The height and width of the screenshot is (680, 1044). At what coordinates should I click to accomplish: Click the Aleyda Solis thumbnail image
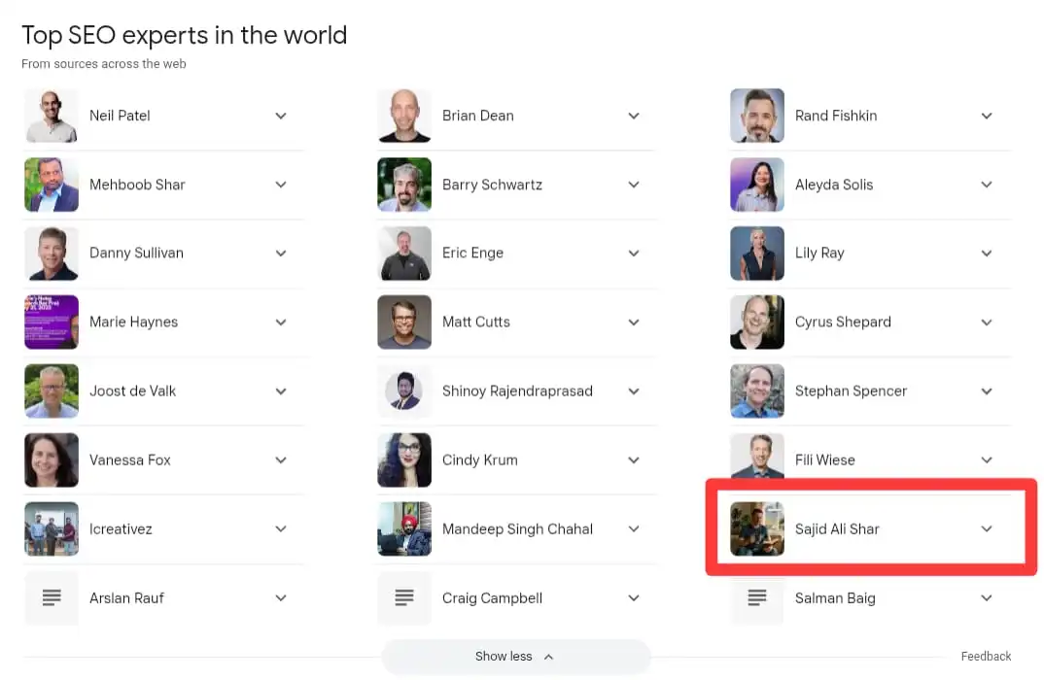(x=757, y=185)
